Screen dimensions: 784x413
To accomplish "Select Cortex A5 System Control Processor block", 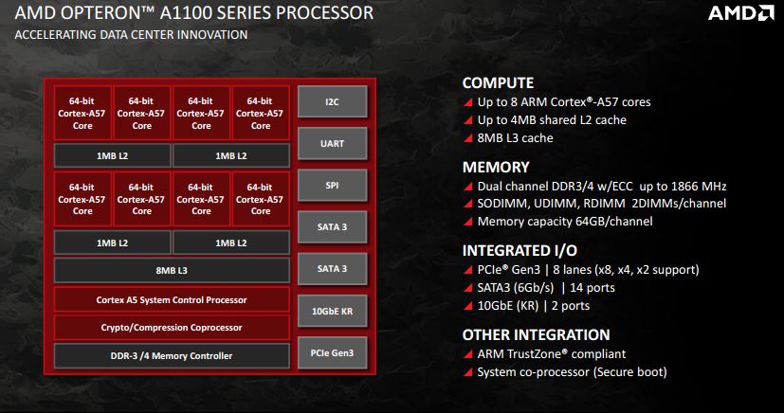I will pyautogui.click(x=172, y=299).
